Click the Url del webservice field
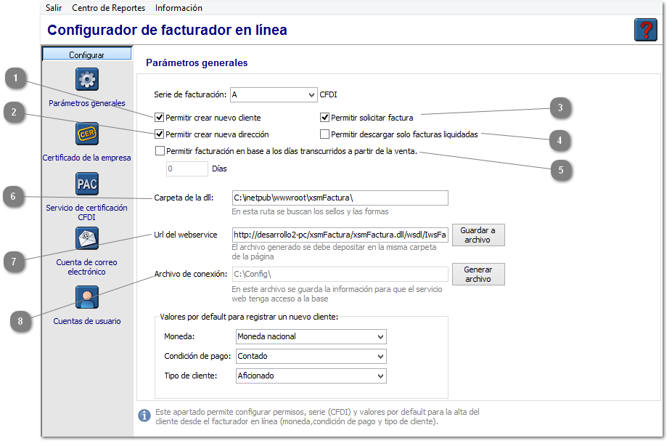Screen dimensions: 672x446 [x=340, y=235]
